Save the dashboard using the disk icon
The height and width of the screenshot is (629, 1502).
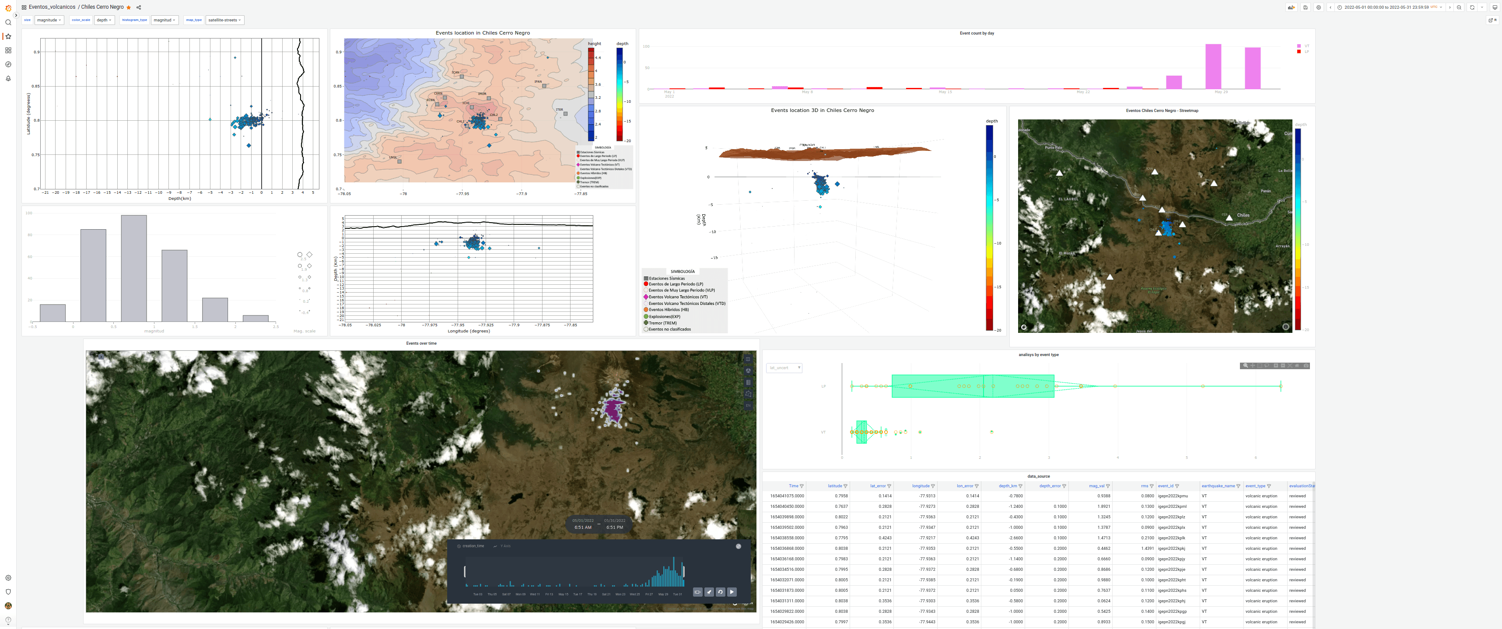[1305, 7]
